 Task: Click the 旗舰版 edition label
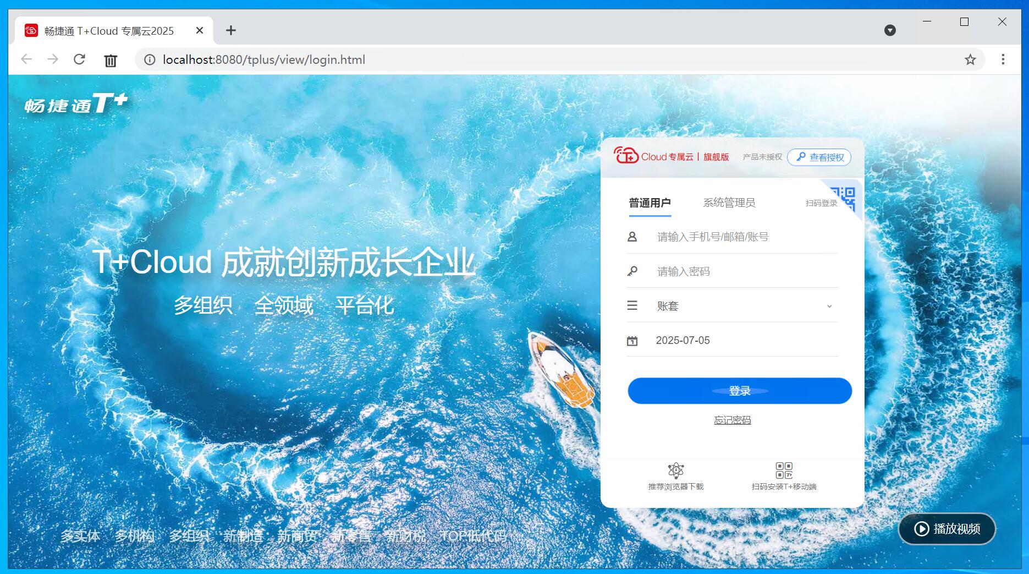tap(716, 157)
